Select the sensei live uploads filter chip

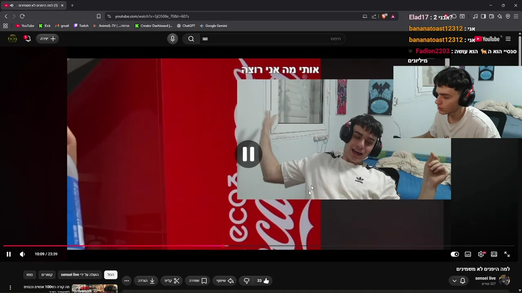coord(80,275)
